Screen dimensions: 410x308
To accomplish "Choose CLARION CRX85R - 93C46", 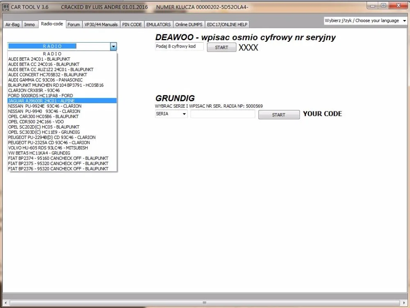I will [62, 91].
